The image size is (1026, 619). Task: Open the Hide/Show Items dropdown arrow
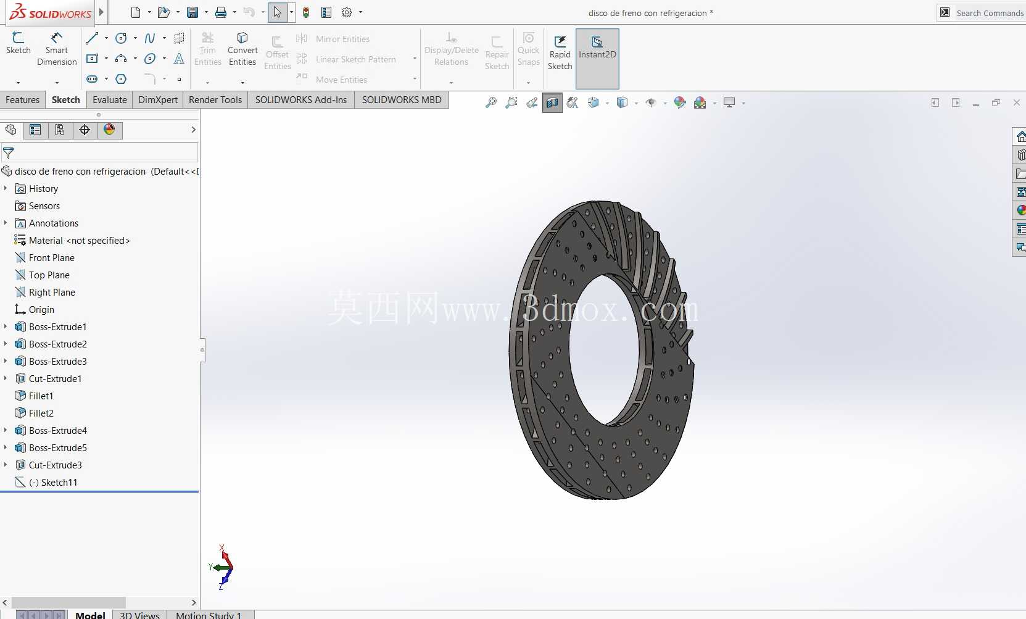point(664,103)
